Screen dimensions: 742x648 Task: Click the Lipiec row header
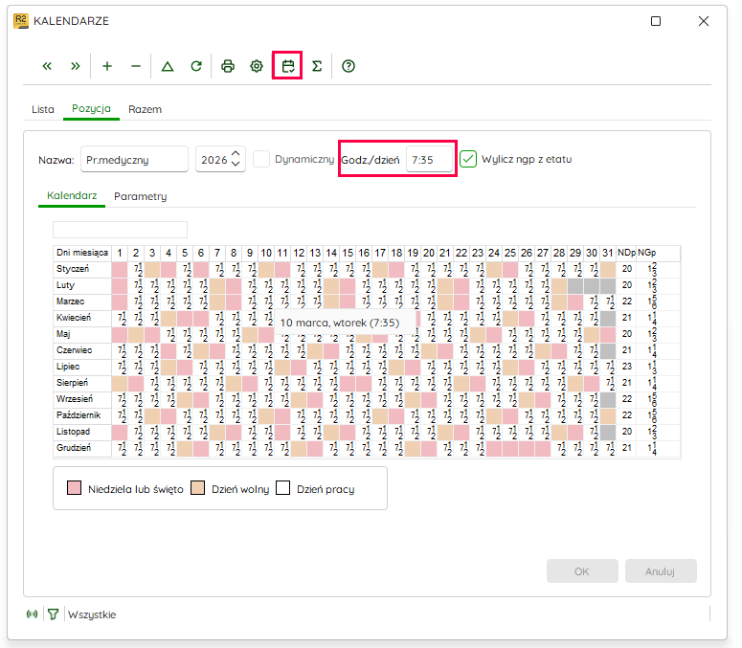[x=82, y=367]
